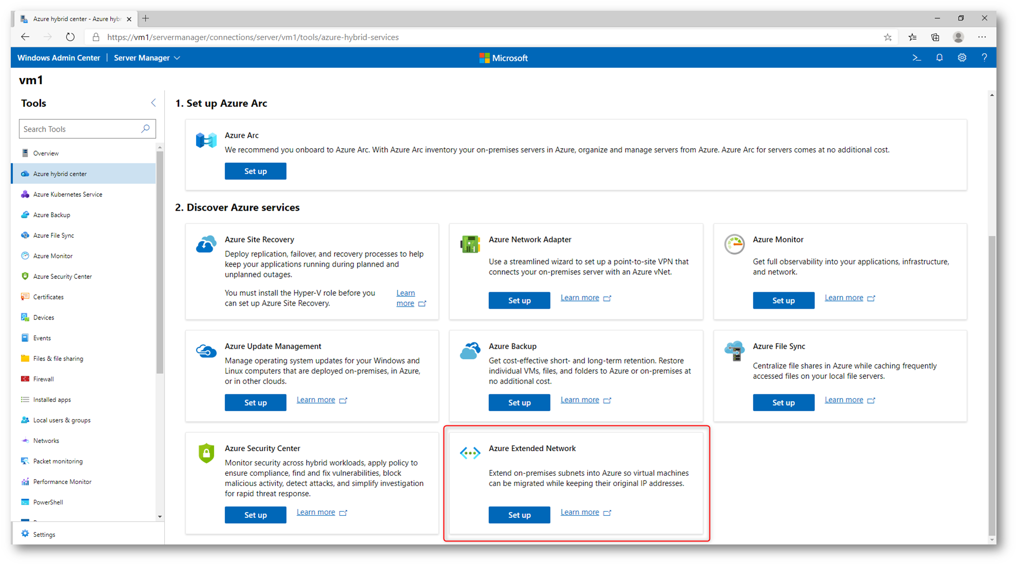The width and height of the screenshot is (1018, 566).
Task: Set up Azure Update Management
Action: tap(255, 402)
